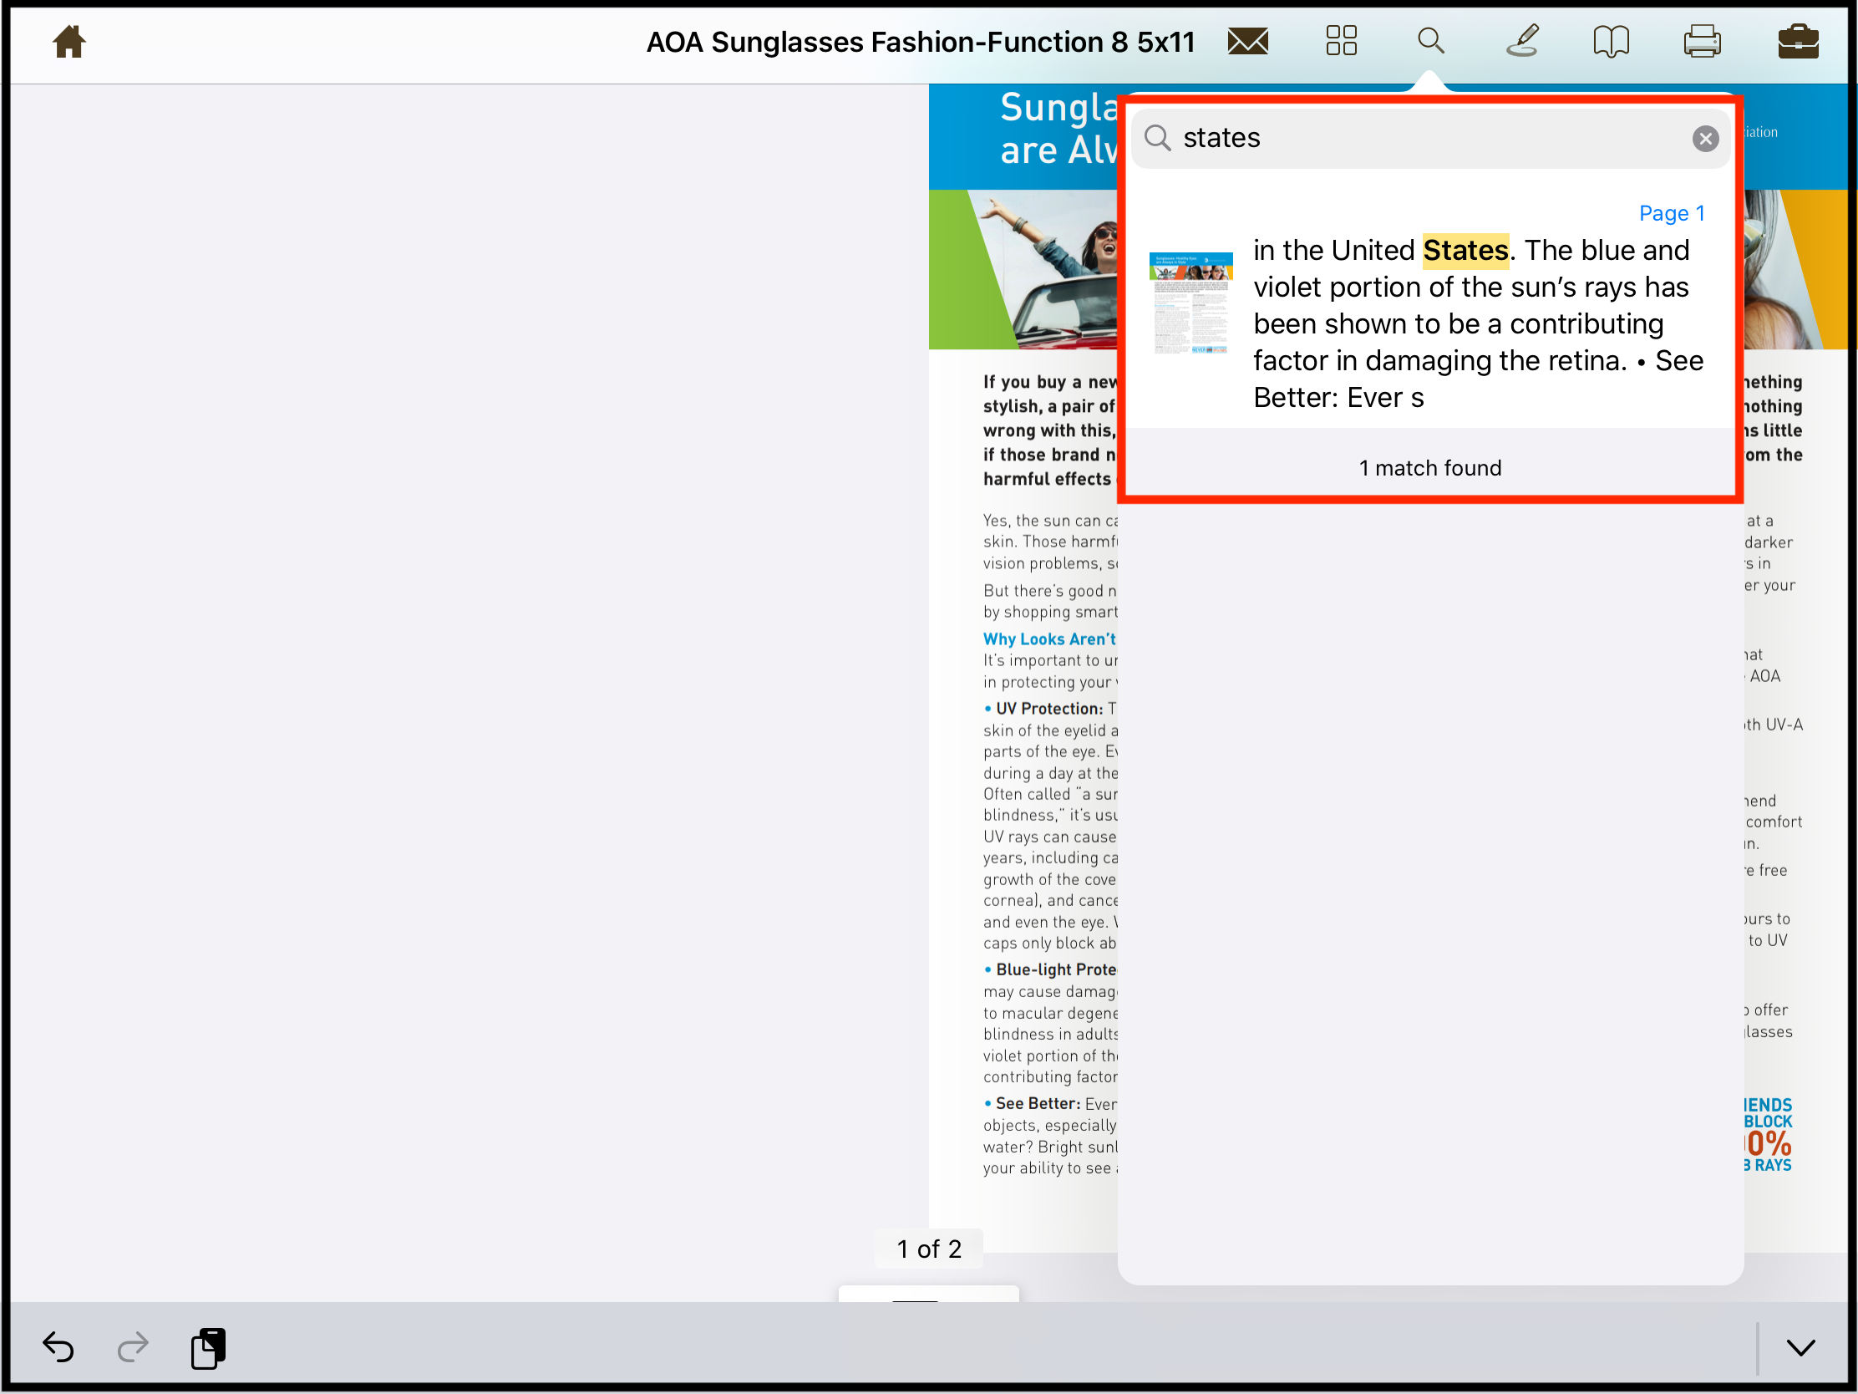This screenshot has width=1858, height=1394.
Task: Click the print icon
Action: click(1703, 40)
